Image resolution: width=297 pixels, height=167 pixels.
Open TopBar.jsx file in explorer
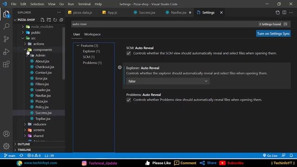(43, 119)
